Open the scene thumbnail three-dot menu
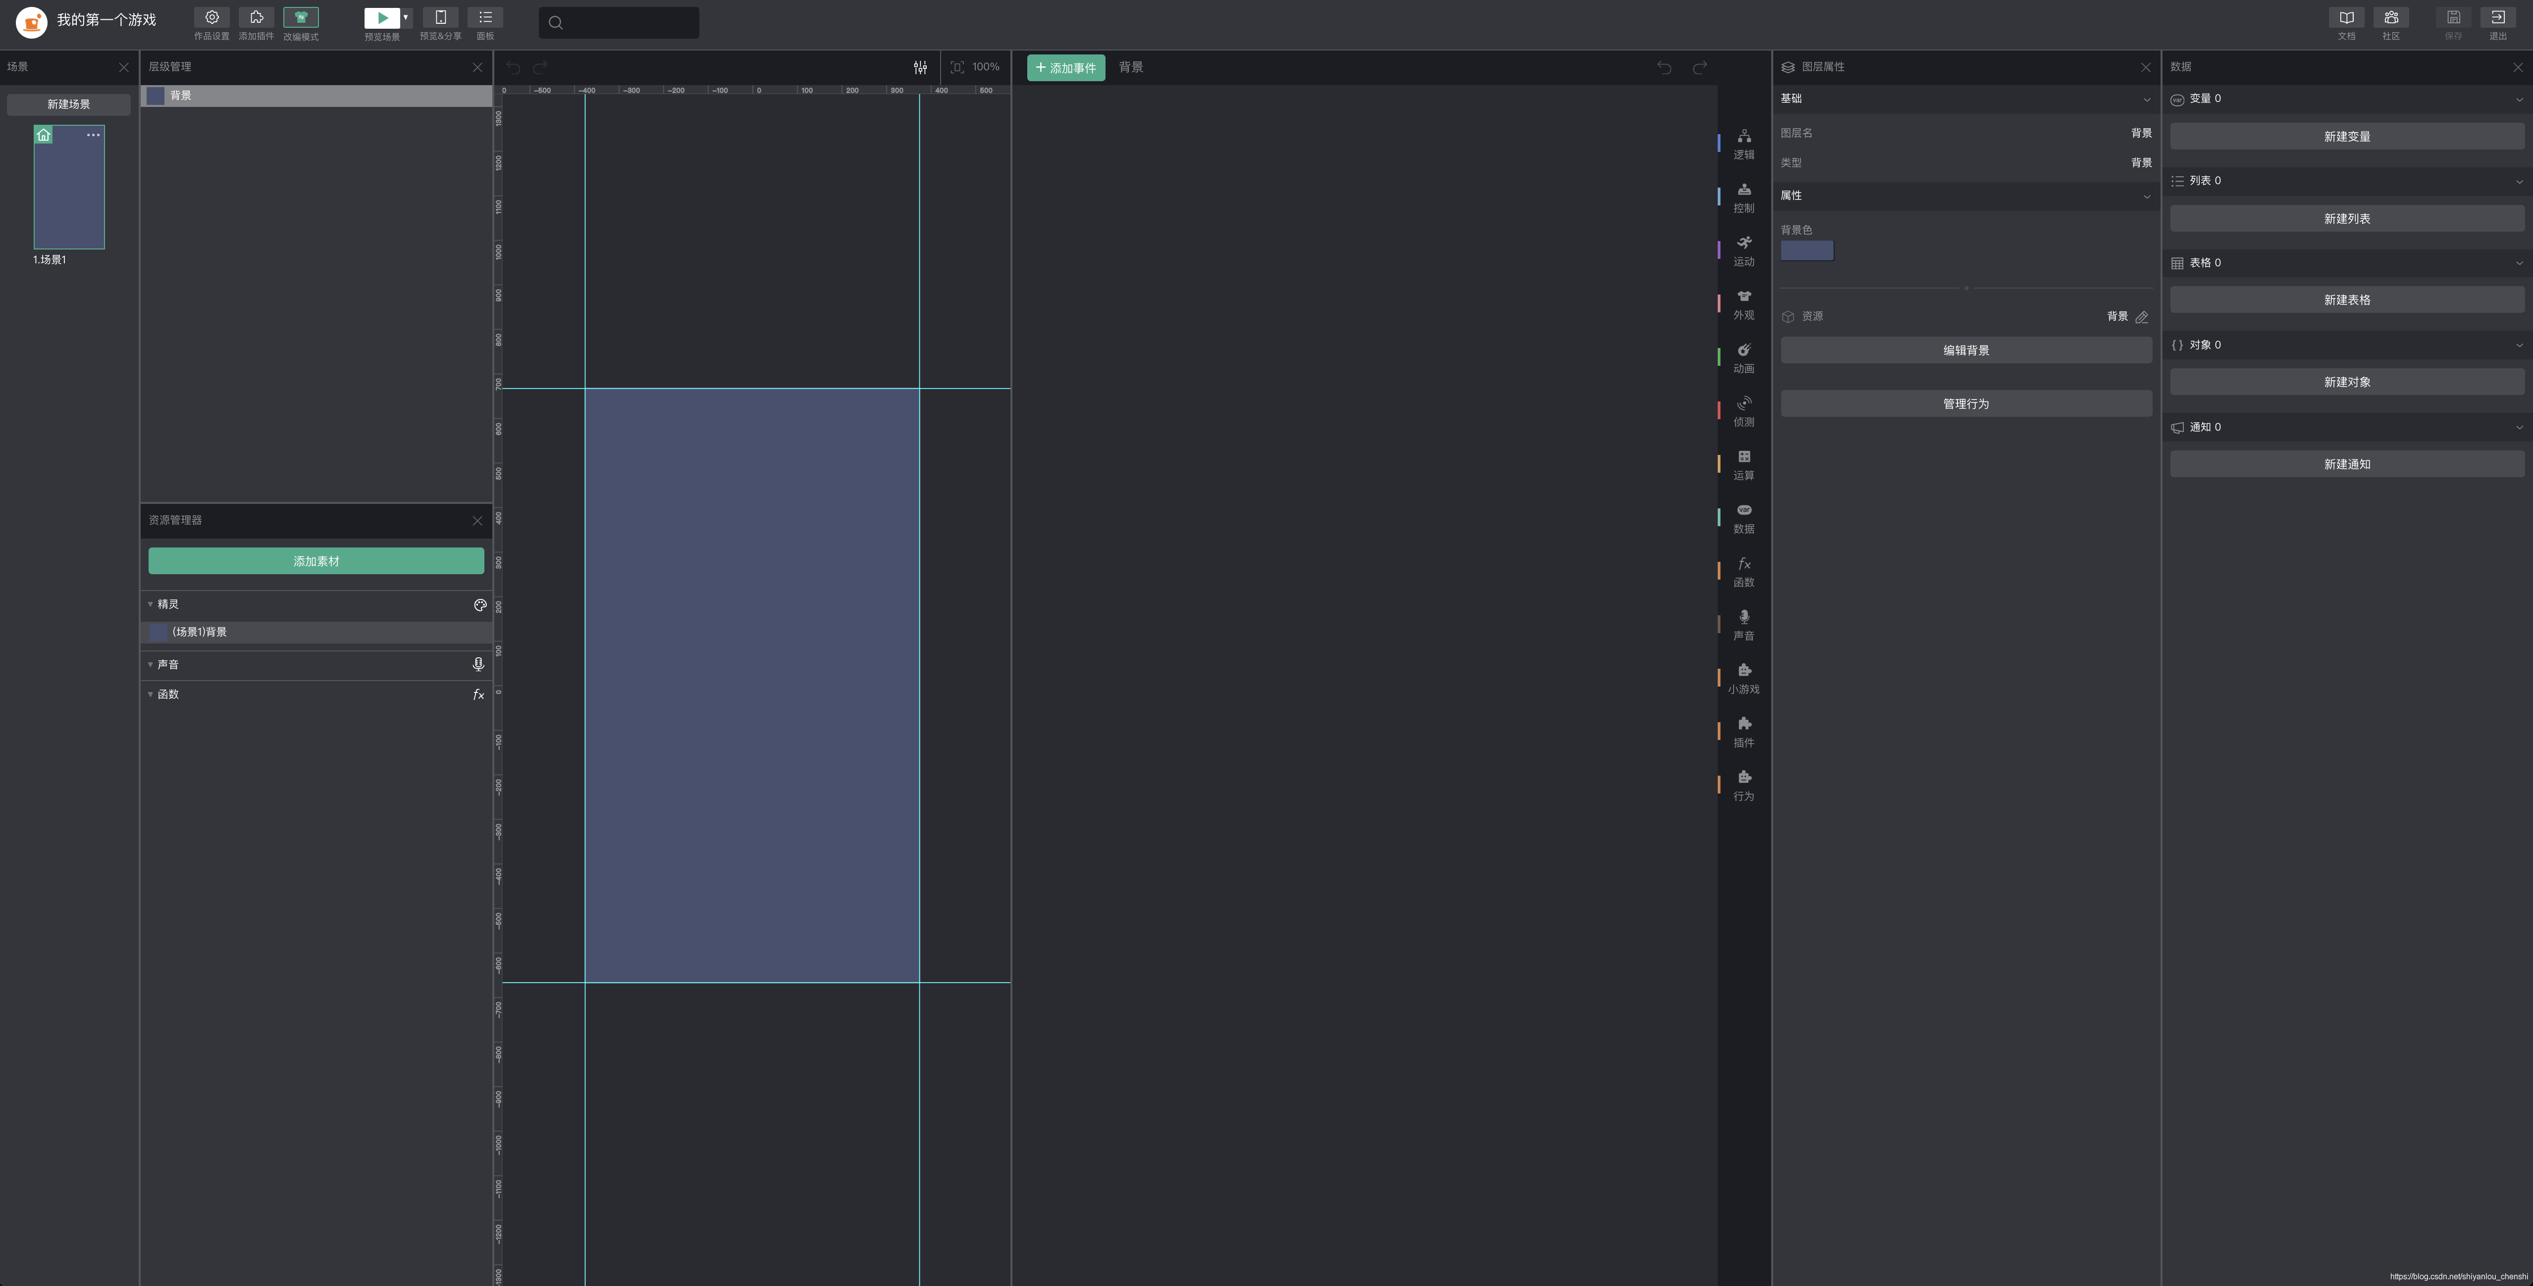 (x=94, y=135)
